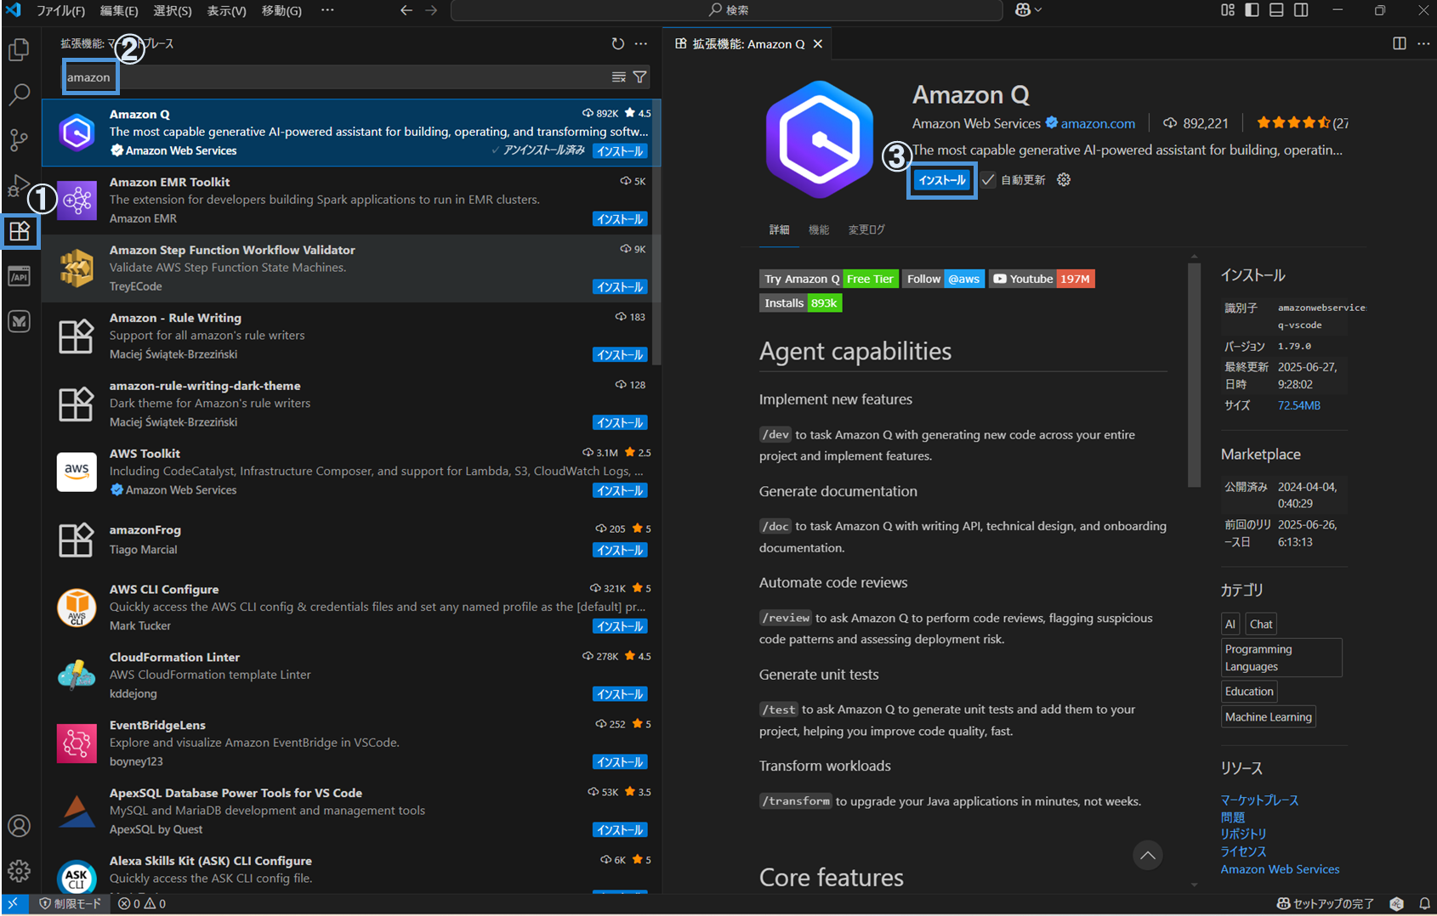This screenshot has height=916, width=1437.
Task: Click 制限モード in the status bar
Action: (70, 903)
